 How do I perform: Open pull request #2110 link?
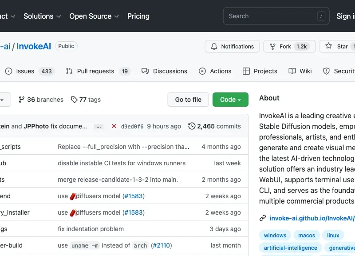[x=162, y=246]
